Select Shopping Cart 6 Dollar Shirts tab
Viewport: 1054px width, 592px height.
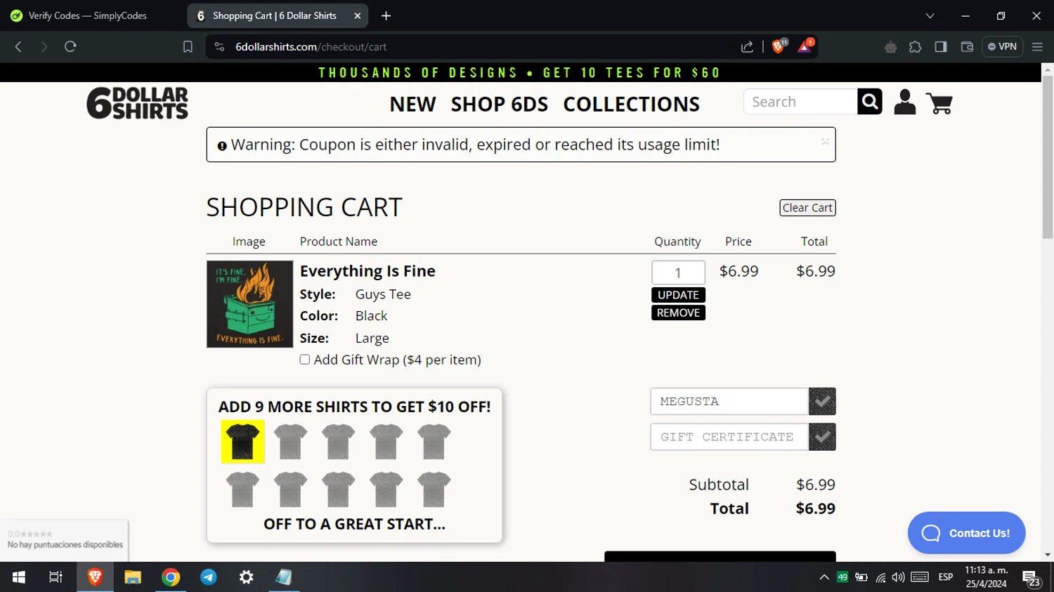click(x=274, y=15)
